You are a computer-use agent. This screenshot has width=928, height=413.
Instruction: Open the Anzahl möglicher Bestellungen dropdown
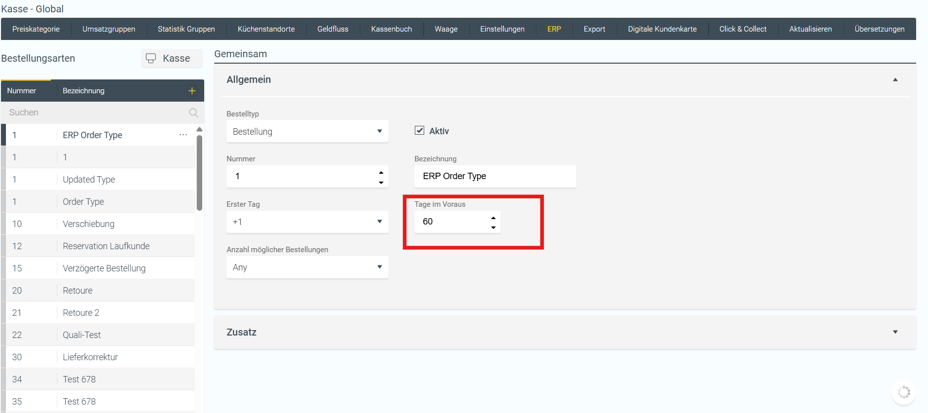[x=308, y=267]
